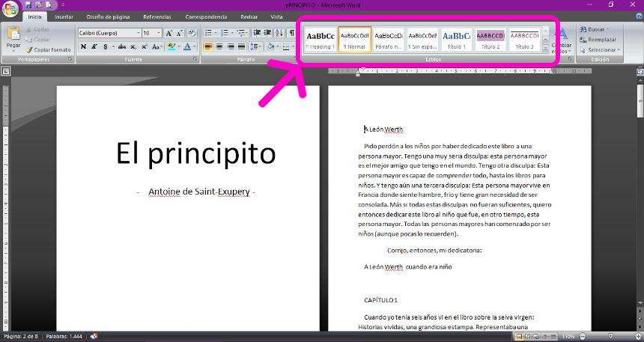Click the proofing check icon in status bar
The width and height of the screenshot is (644, 342).
[94, 336]
